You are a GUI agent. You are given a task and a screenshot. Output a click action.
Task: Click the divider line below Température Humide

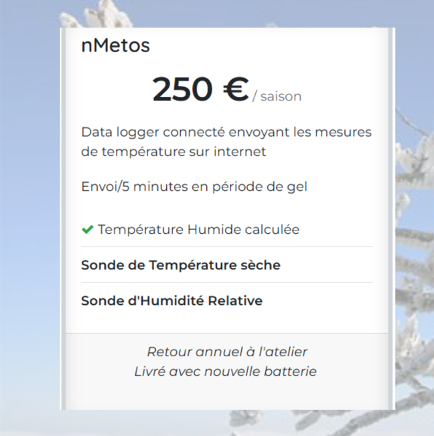click(x=227, y=246)
